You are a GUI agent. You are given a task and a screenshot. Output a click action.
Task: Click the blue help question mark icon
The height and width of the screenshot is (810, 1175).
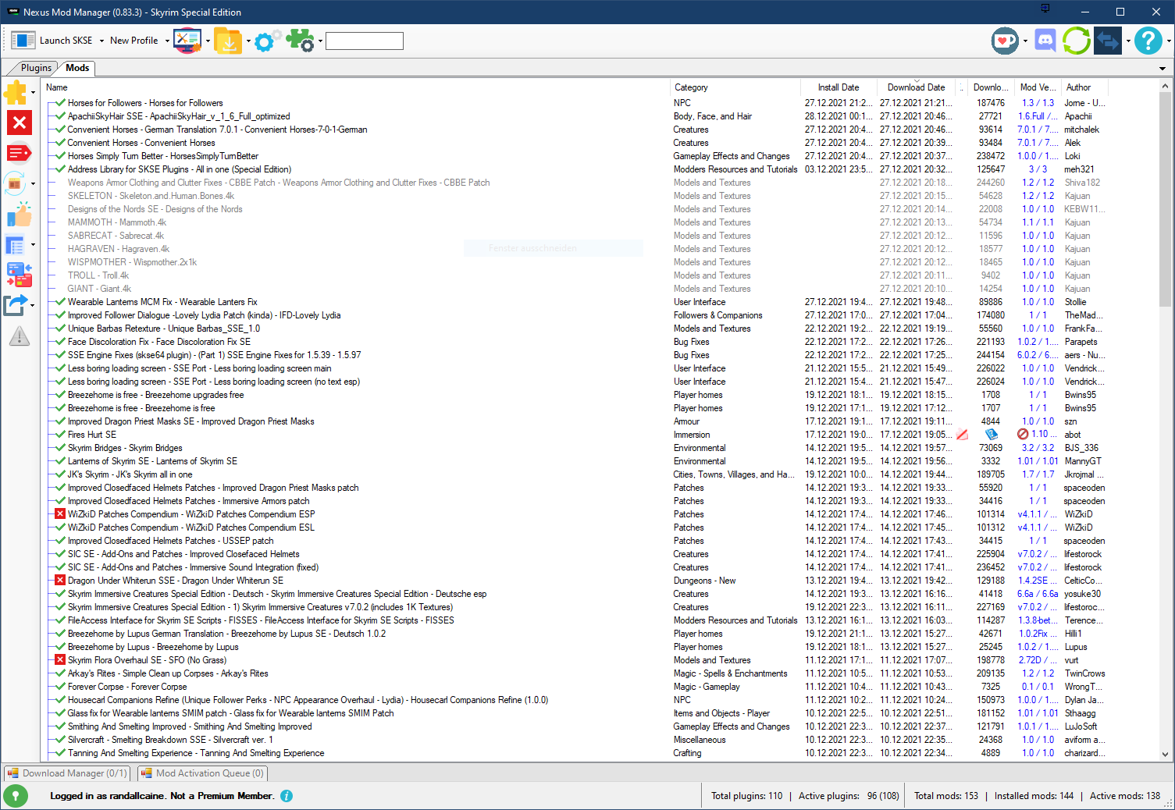pos(1148,41)
